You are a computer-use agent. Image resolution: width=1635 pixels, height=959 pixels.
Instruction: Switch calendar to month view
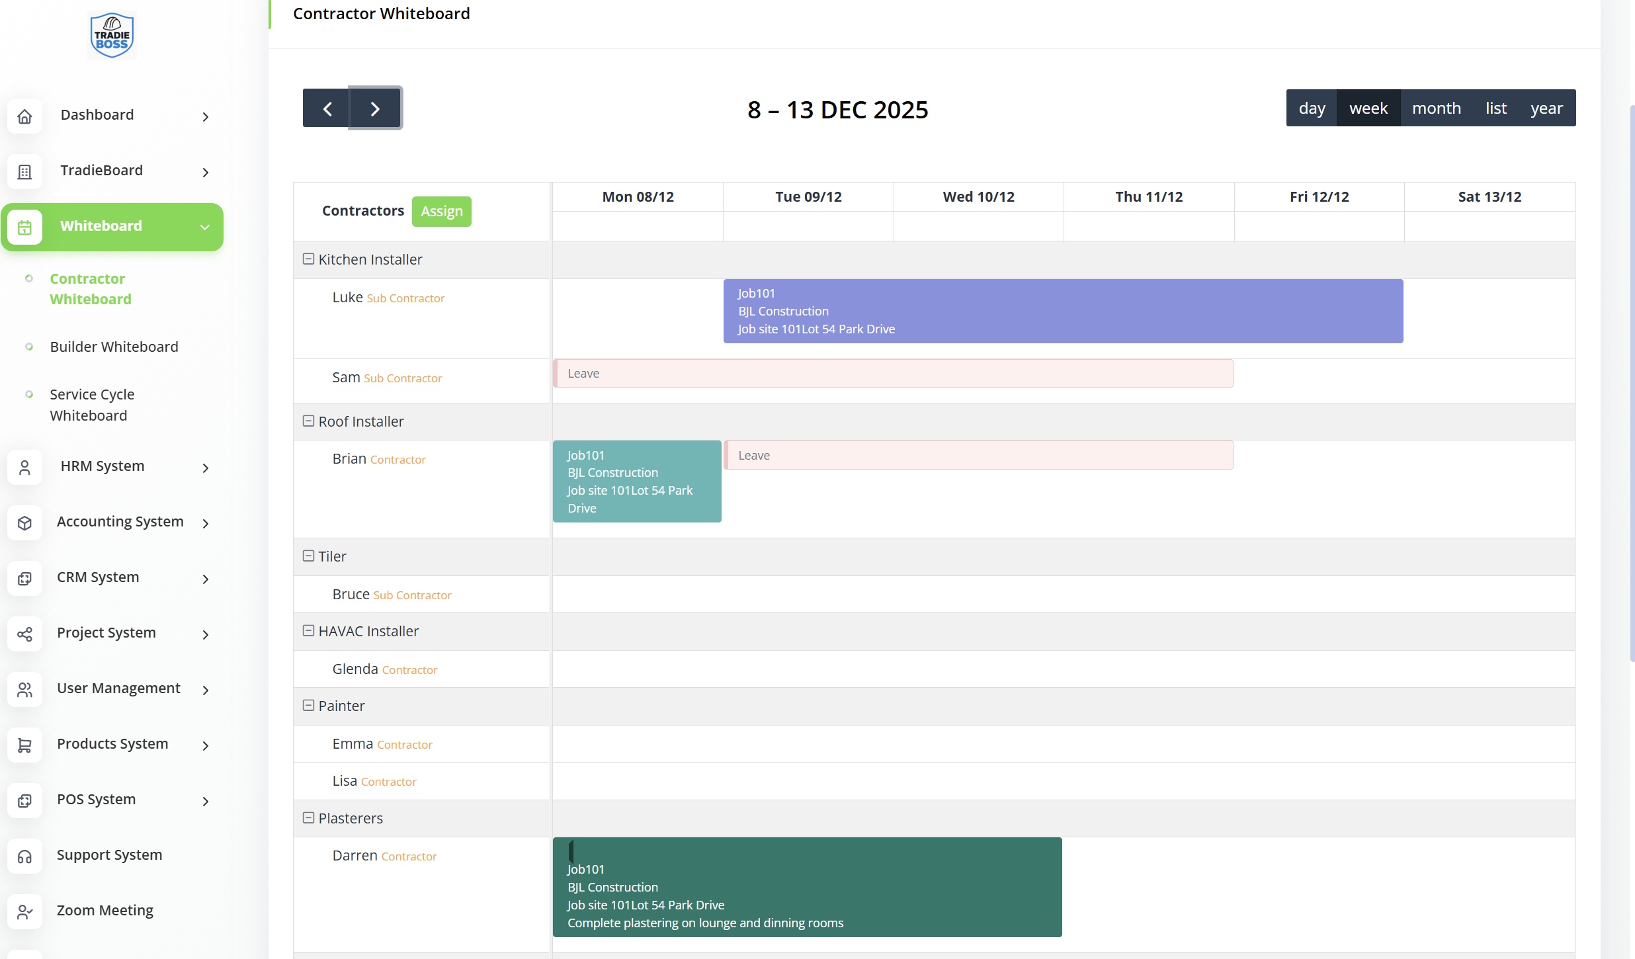1436,108
